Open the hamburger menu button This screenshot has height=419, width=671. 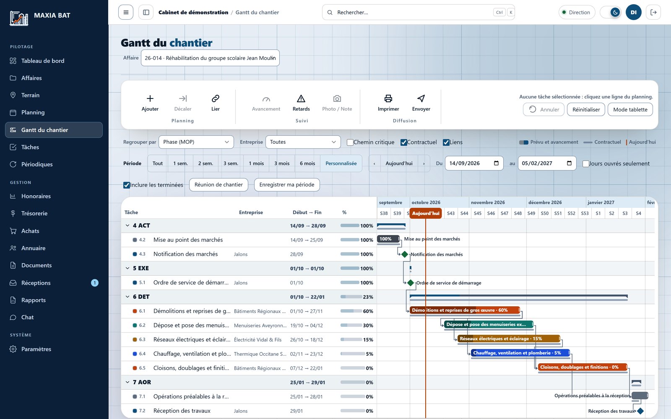point(126,12)
